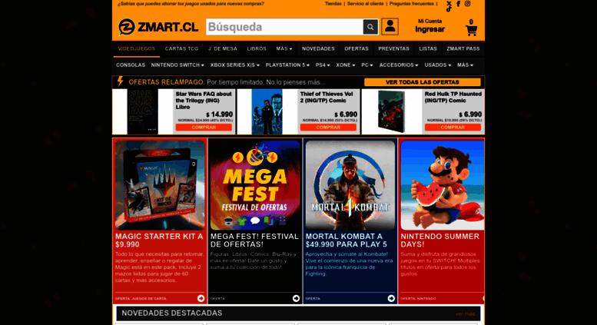Click arrow icon on Mortal Kombat card

point(391,298)
